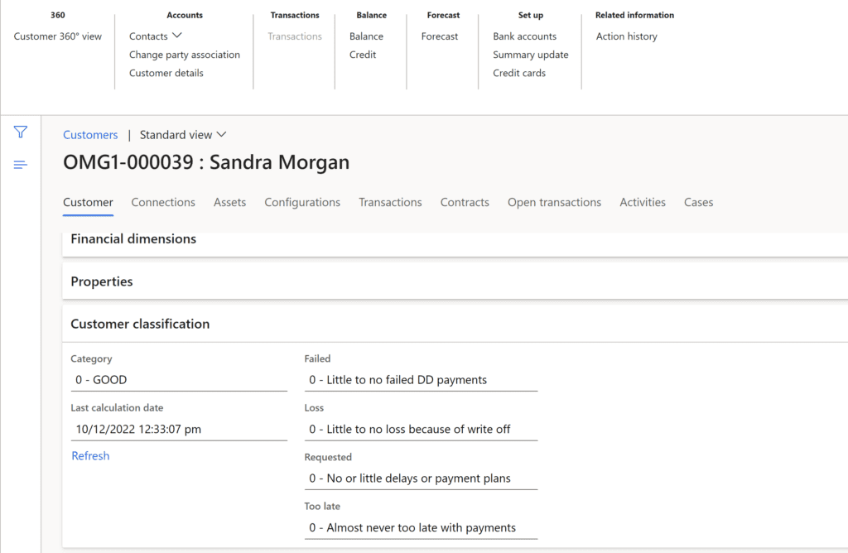This screenshot has height=553, width=848.
Task: Run Summary update
Action: [531, 55]
